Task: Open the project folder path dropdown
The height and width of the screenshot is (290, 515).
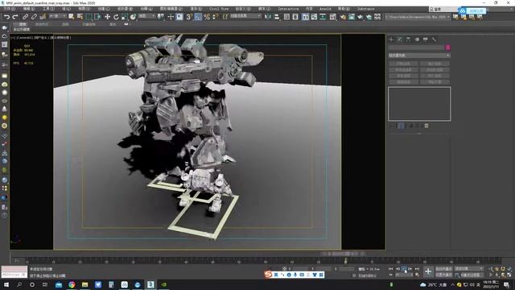Action: tap(418, 16)
